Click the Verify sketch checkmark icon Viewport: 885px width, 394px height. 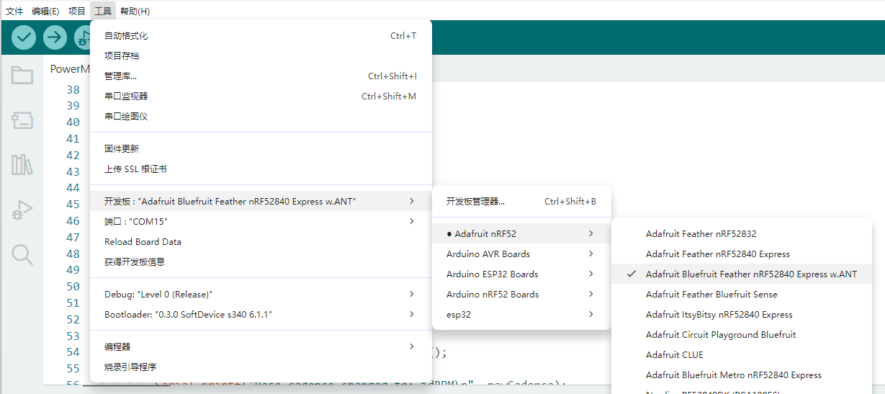coord(24,37)
